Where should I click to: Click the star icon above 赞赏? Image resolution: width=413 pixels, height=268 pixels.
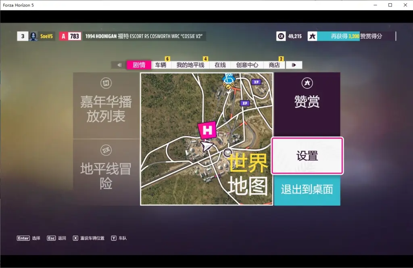(x=307, y=83)
